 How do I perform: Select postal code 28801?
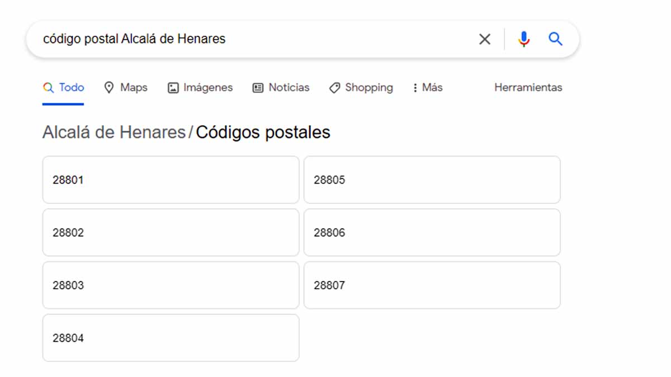tap(171, 180)
